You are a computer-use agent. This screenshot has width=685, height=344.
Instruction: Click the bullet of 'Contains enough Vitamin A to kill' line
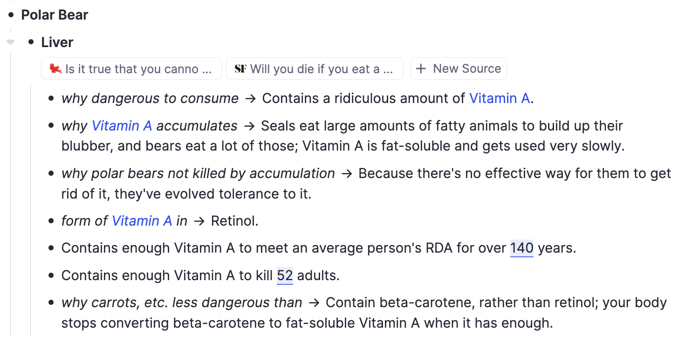(52, 275)
